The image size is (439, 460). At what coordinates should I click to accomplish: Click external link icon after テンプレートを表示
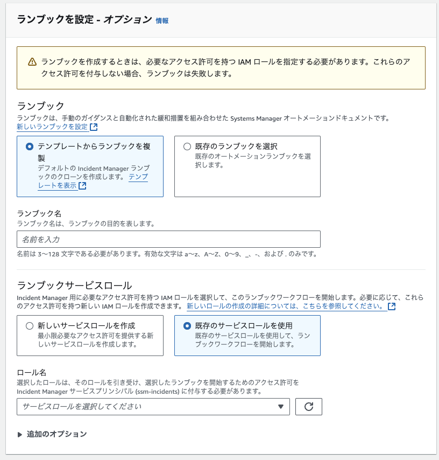coord(82,186)
